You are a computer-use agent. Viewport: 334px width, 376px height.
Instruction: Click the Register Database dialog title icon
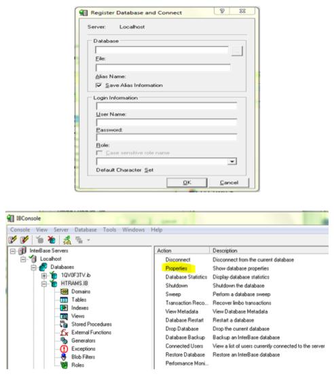83,12
